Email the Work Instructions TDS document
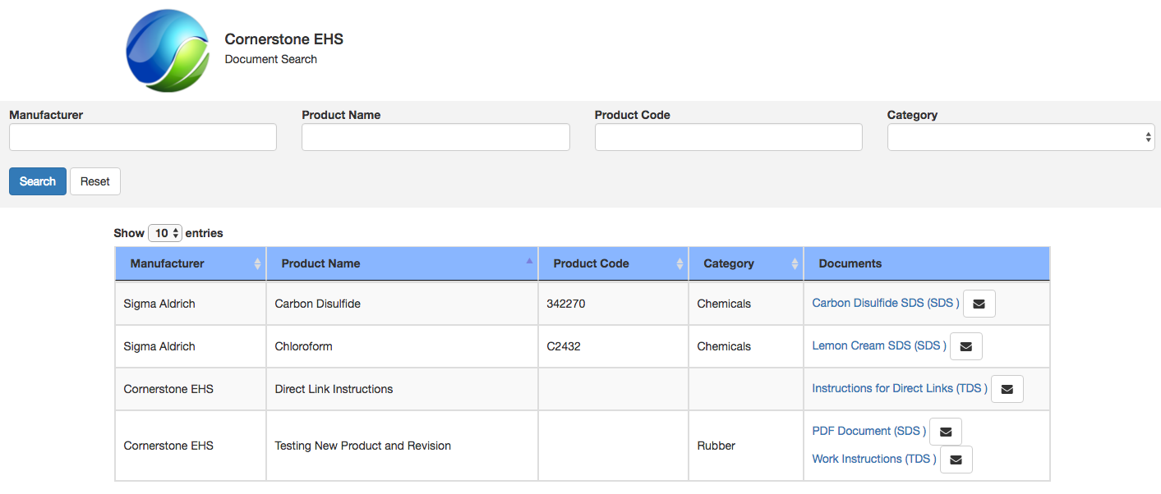 pyautogui.click(x=956, y=460)
